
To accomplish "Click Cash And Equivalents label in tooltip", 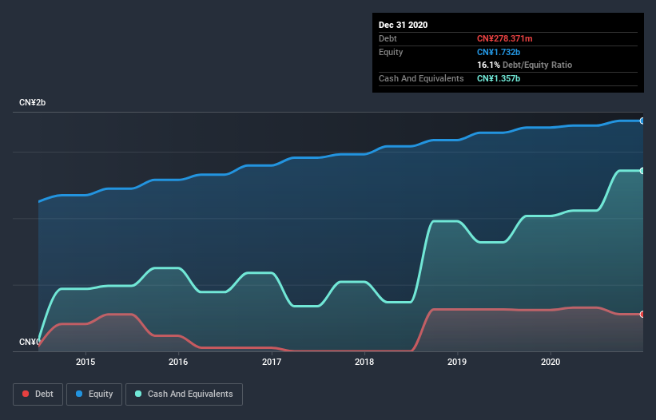I will pyautogui.click(x=421, y=78).
